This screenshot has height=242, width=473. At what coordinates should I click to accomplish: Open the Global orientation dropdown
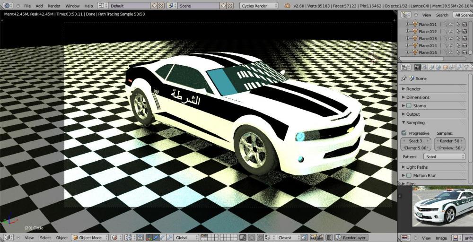185,237
